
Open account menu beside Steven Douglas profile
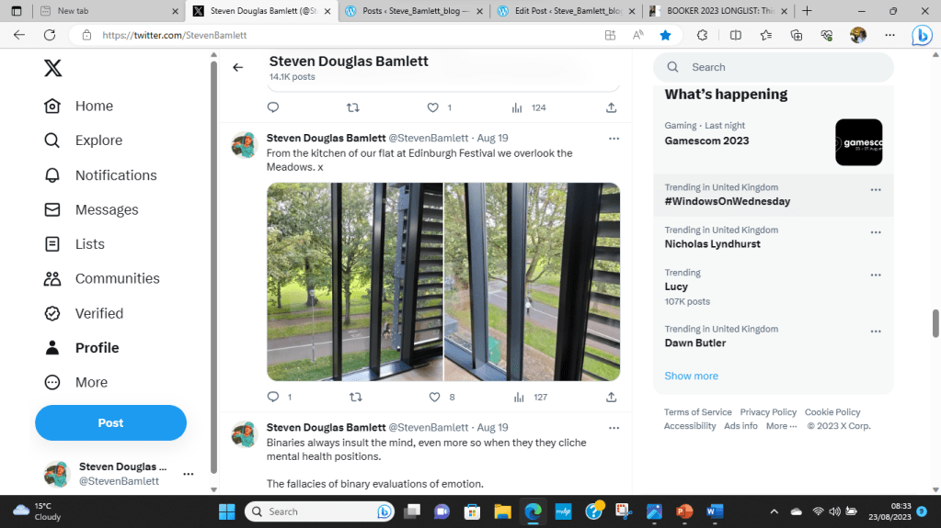pos(189,474)
